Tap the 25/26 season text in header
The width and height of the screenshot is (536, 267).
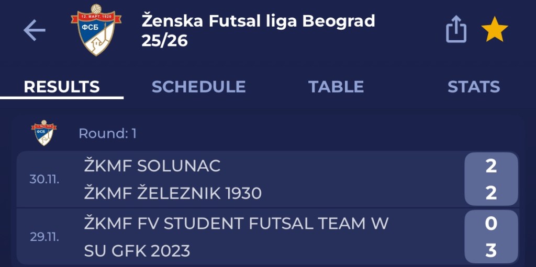164,41
